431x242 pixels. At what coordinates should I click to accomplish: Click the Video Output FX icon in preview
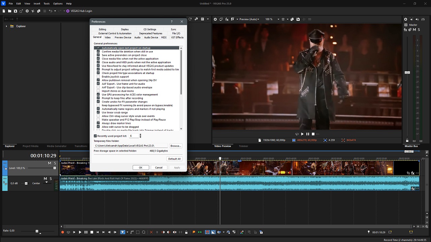pyautogui.click(x=227, y=19)
